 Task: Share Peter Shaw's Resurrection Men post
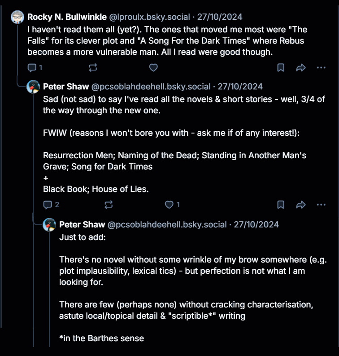[301, 205]
